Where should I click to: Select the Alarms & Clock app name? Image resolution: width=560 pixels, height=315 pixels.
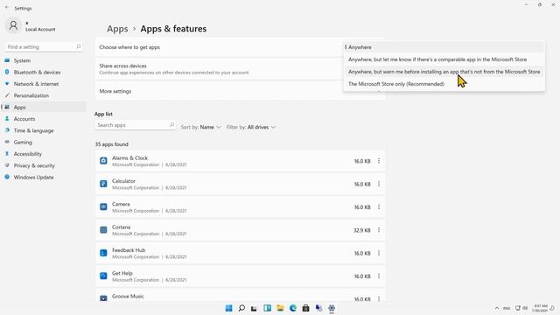pyautogui.click(x=129, y=157)
